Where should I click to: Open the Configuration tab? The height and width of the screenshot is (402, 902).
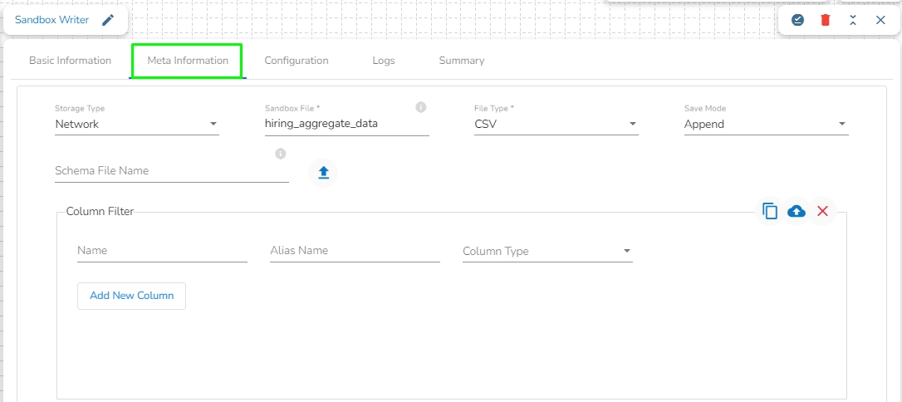pyautogui.click(x=297, y=61)
